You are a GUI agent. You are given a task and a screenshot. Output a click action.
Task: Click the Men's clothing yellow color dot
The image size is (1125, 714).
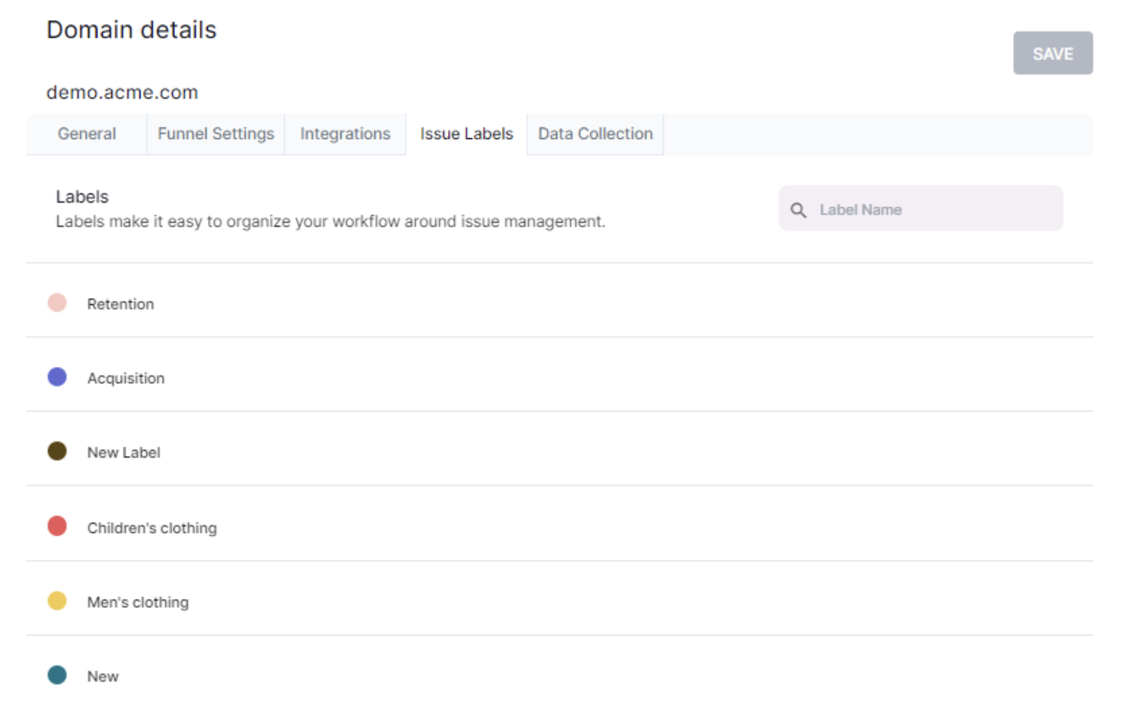pyautogui.click(x=57, y=600)
